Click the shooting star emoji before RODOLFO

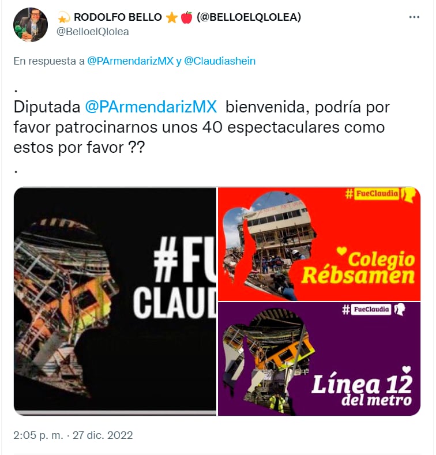(63, 18)
